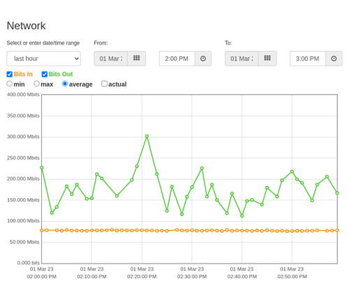Click the '300.000 Mbits' axis label

pos(23,137)
